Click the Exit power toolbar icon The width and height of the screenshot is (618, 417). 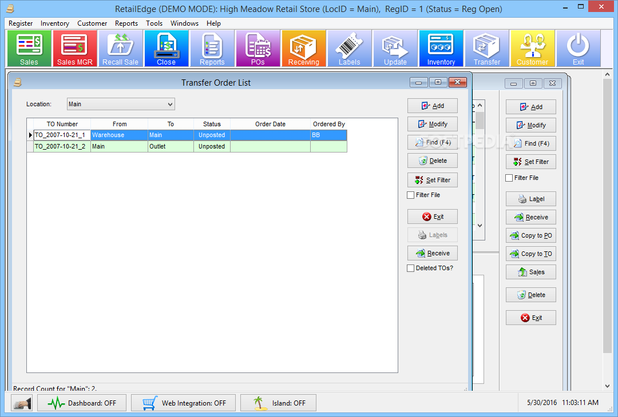[x=578, y=49]
